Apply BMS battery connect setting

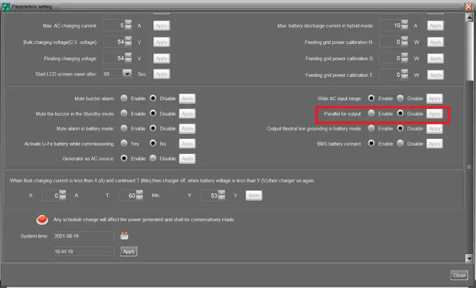(434, 143)
